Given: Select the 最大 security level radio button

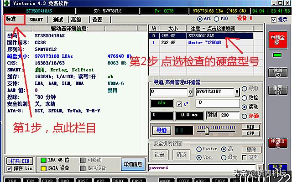Looking at the screenshot, I should point(224,157).
